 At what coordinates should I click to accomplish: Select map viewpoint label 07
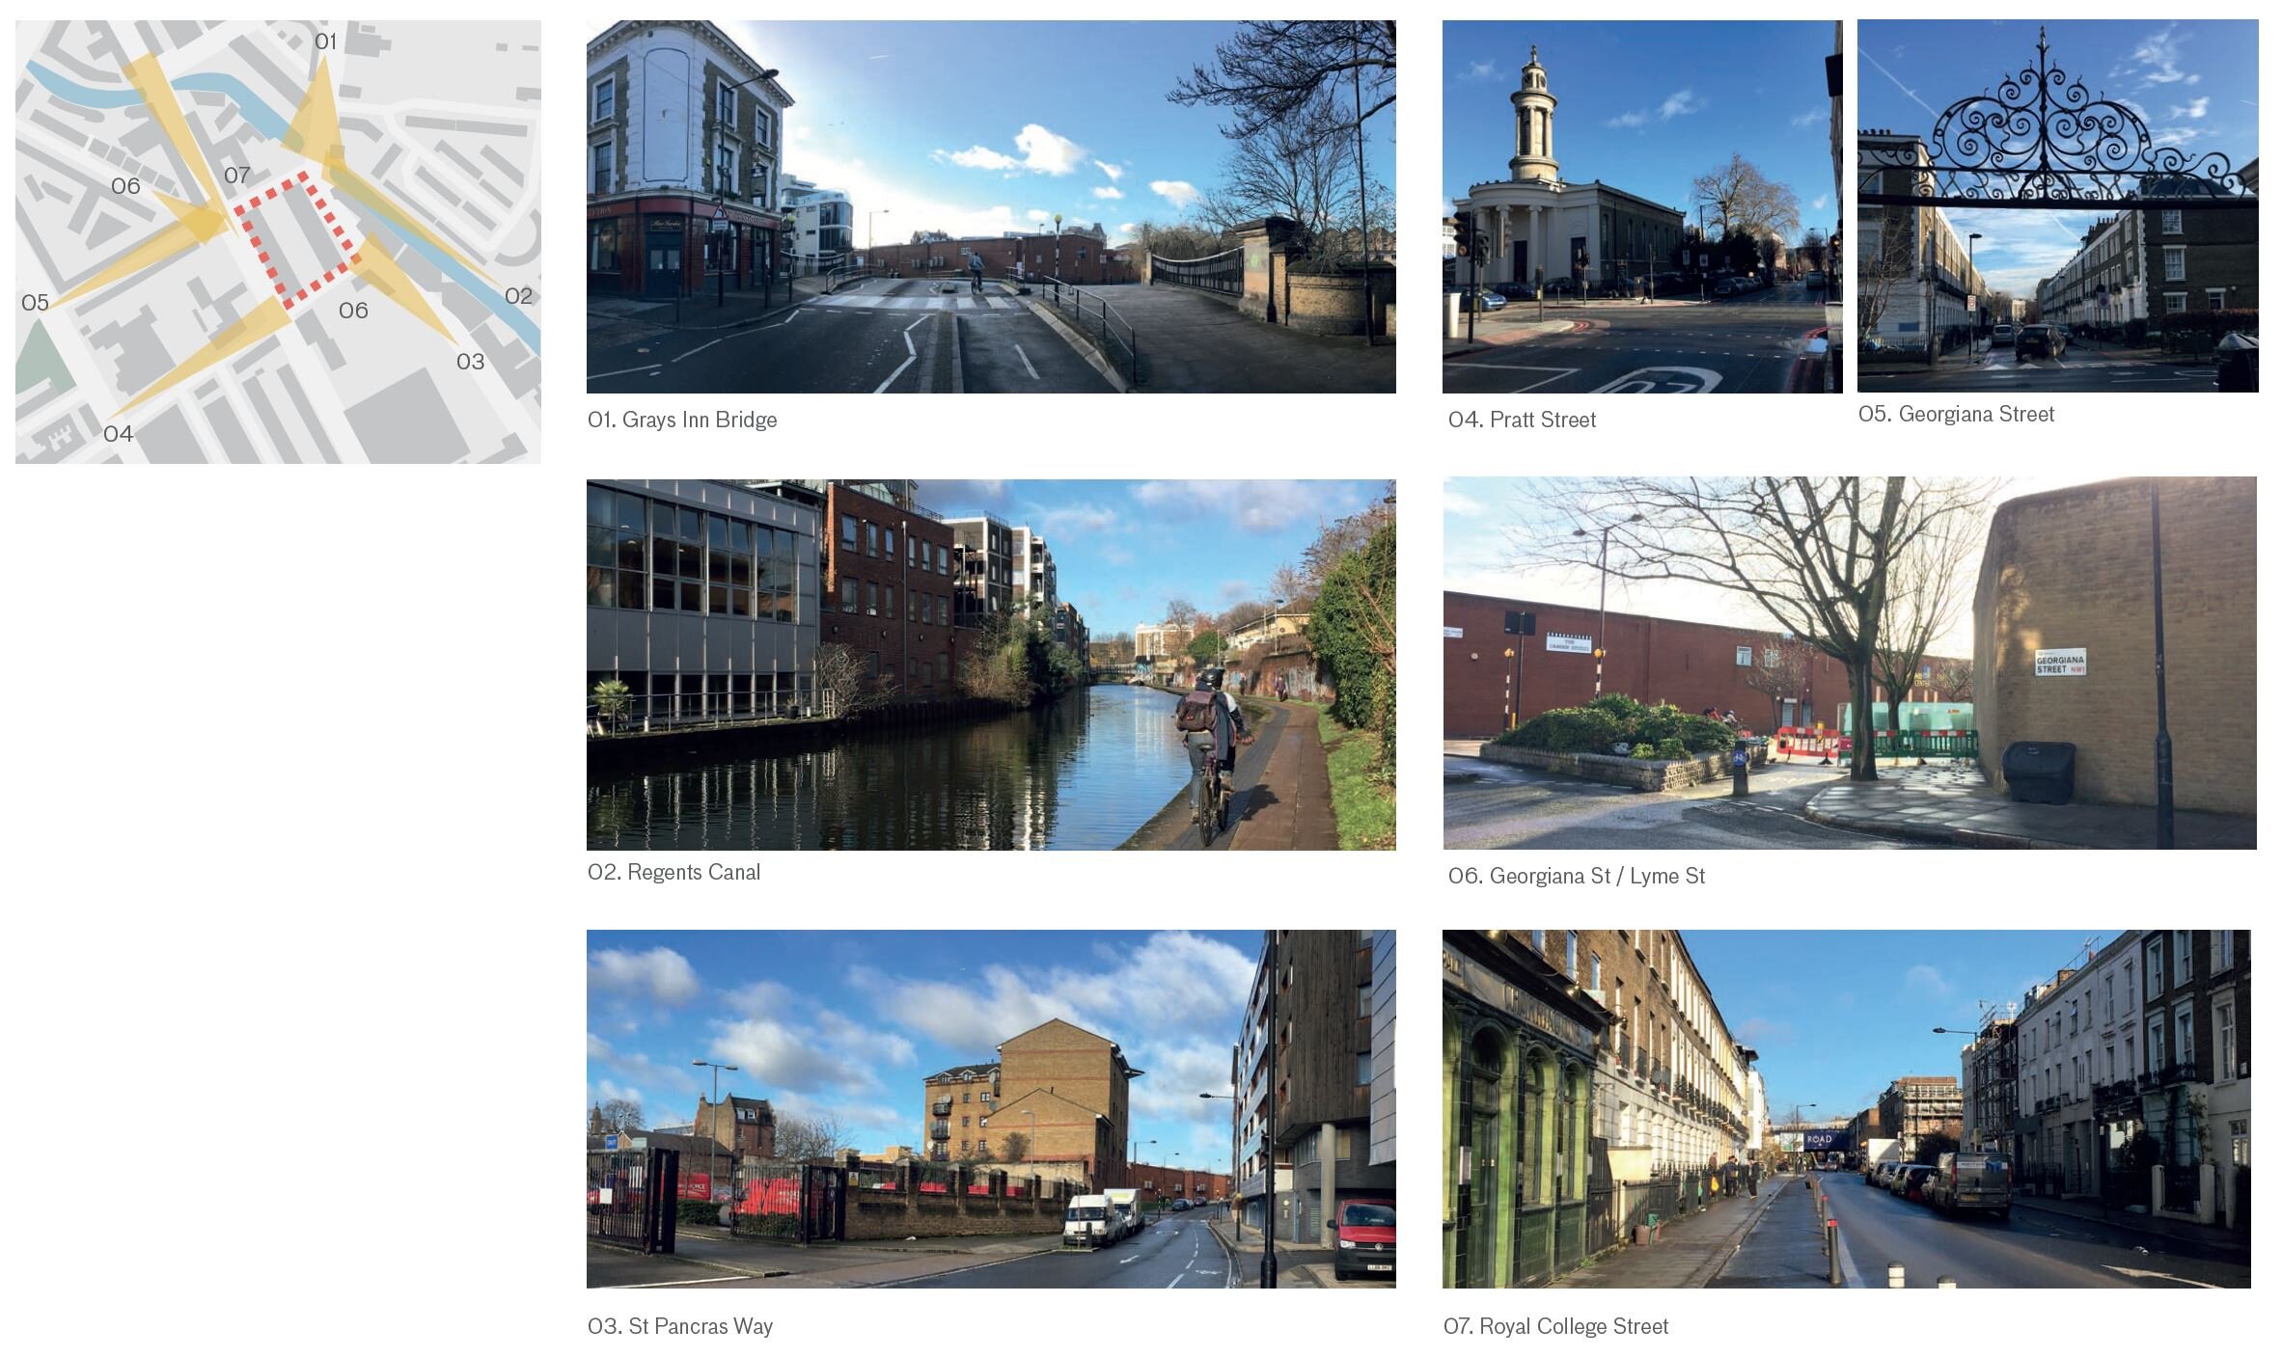237,176
